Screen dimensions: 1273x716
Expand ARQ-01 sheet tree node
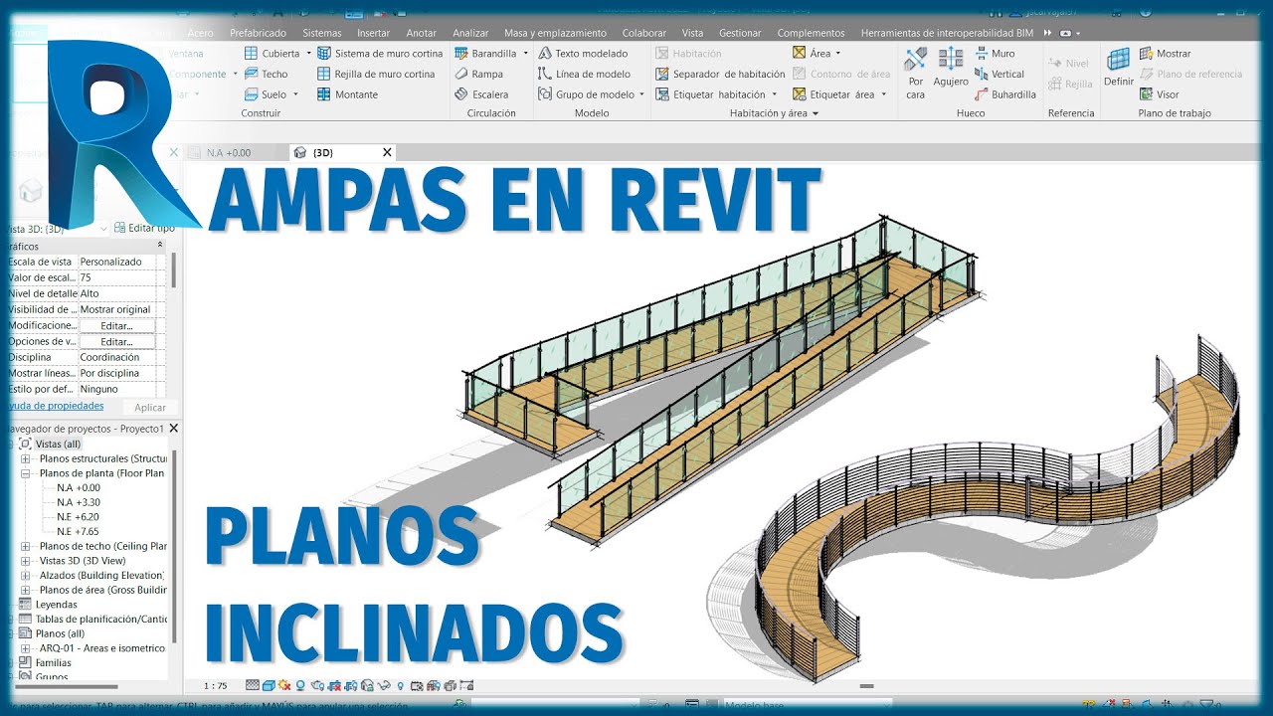26,647
